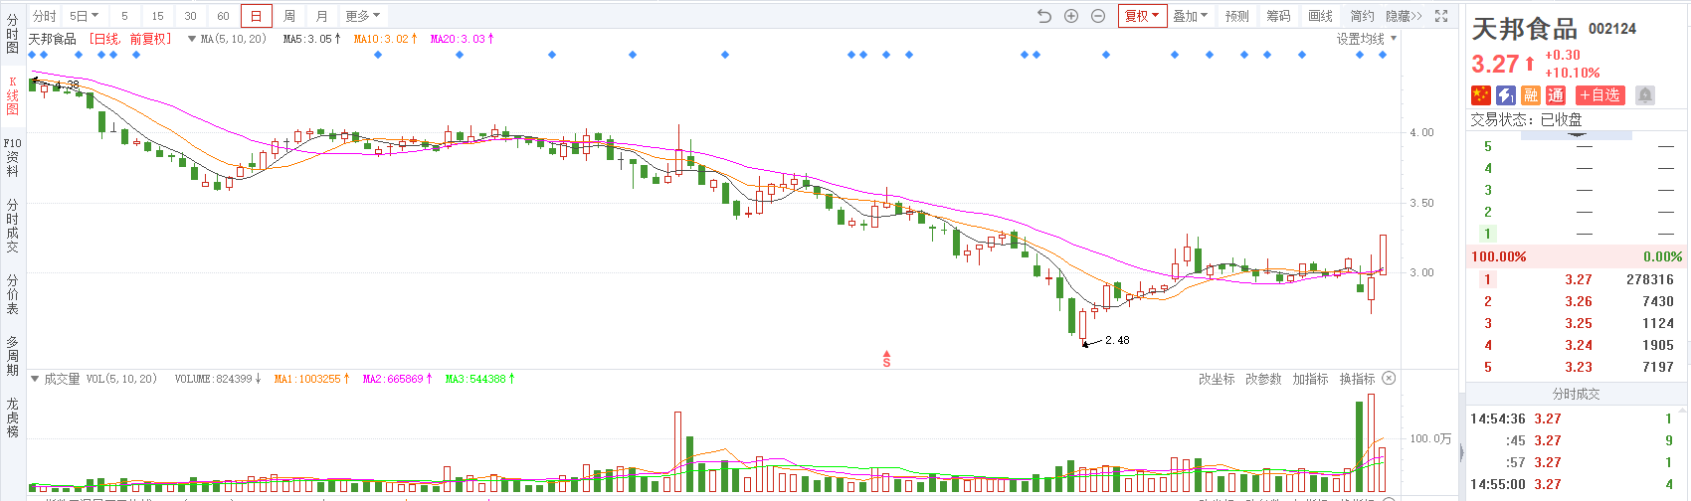The height and width of the screenshot is (501, 1691).
Task: Click the undo arrow icon in chart toolbar
Action: click(1043, 16)
